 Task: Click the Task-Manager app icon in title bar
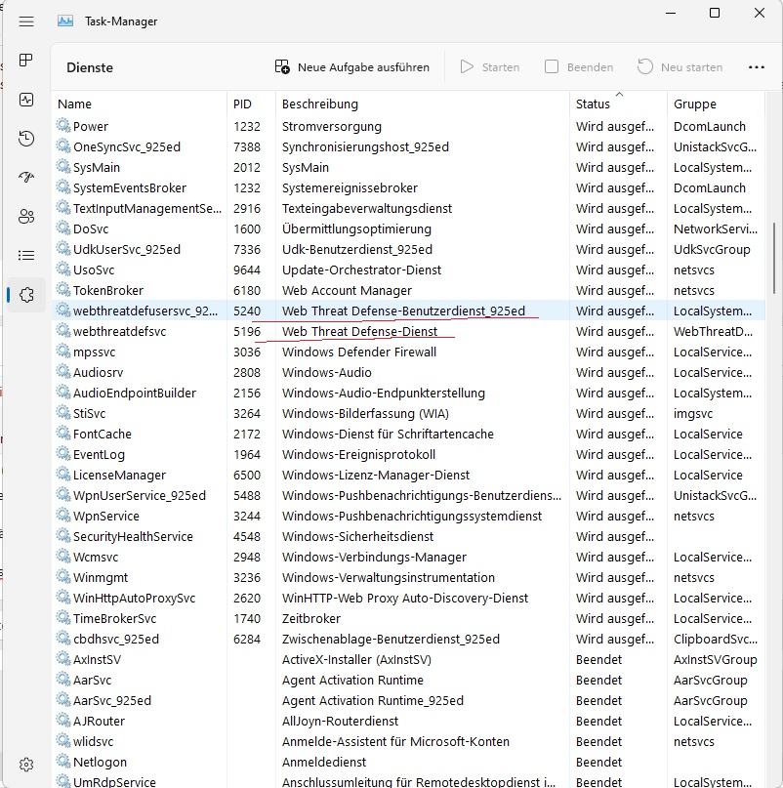[65, 21]
